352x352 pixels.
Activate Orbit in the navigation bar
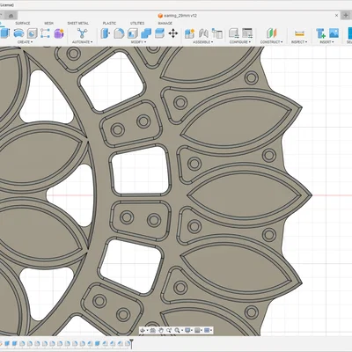click(x=143, y=331)
